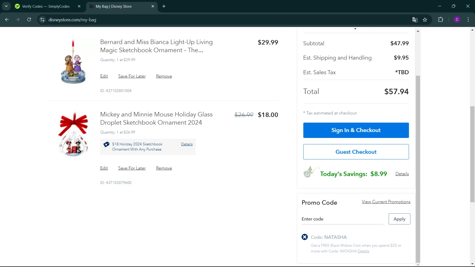
Task: Click the address bar URL disneystore.com/my-bag
Action: 72,20
